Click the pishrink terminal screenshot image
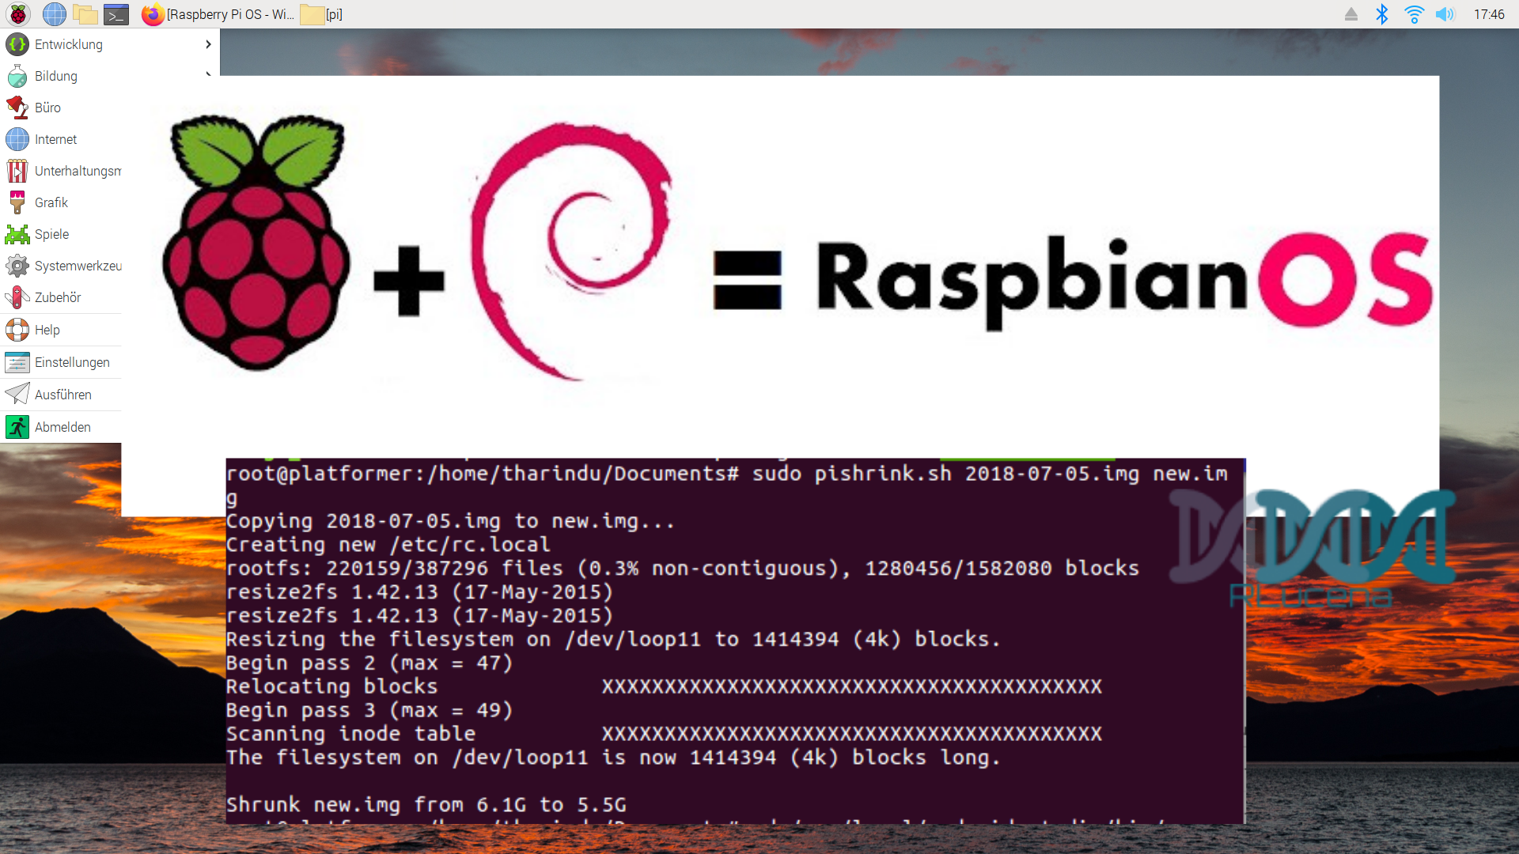The width and height of the screenshot is (1519, 854). pyautogui.click(x=736, y=640)
